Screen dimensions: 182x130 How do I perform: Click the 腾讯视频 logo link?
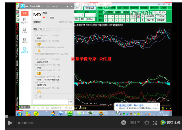tap(170, 123)
